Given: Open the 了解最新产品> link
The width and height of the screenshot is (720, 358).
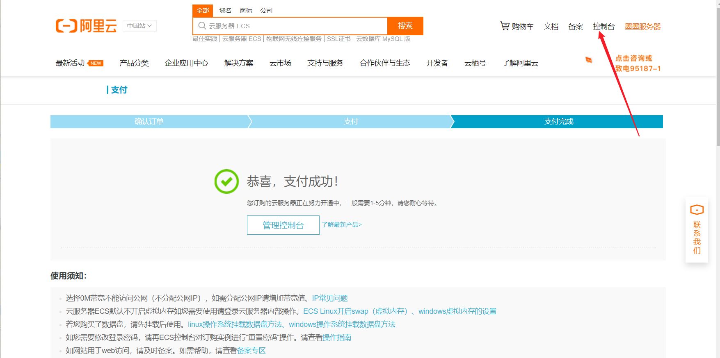Looking at the screenshot, I should point(342,225).
